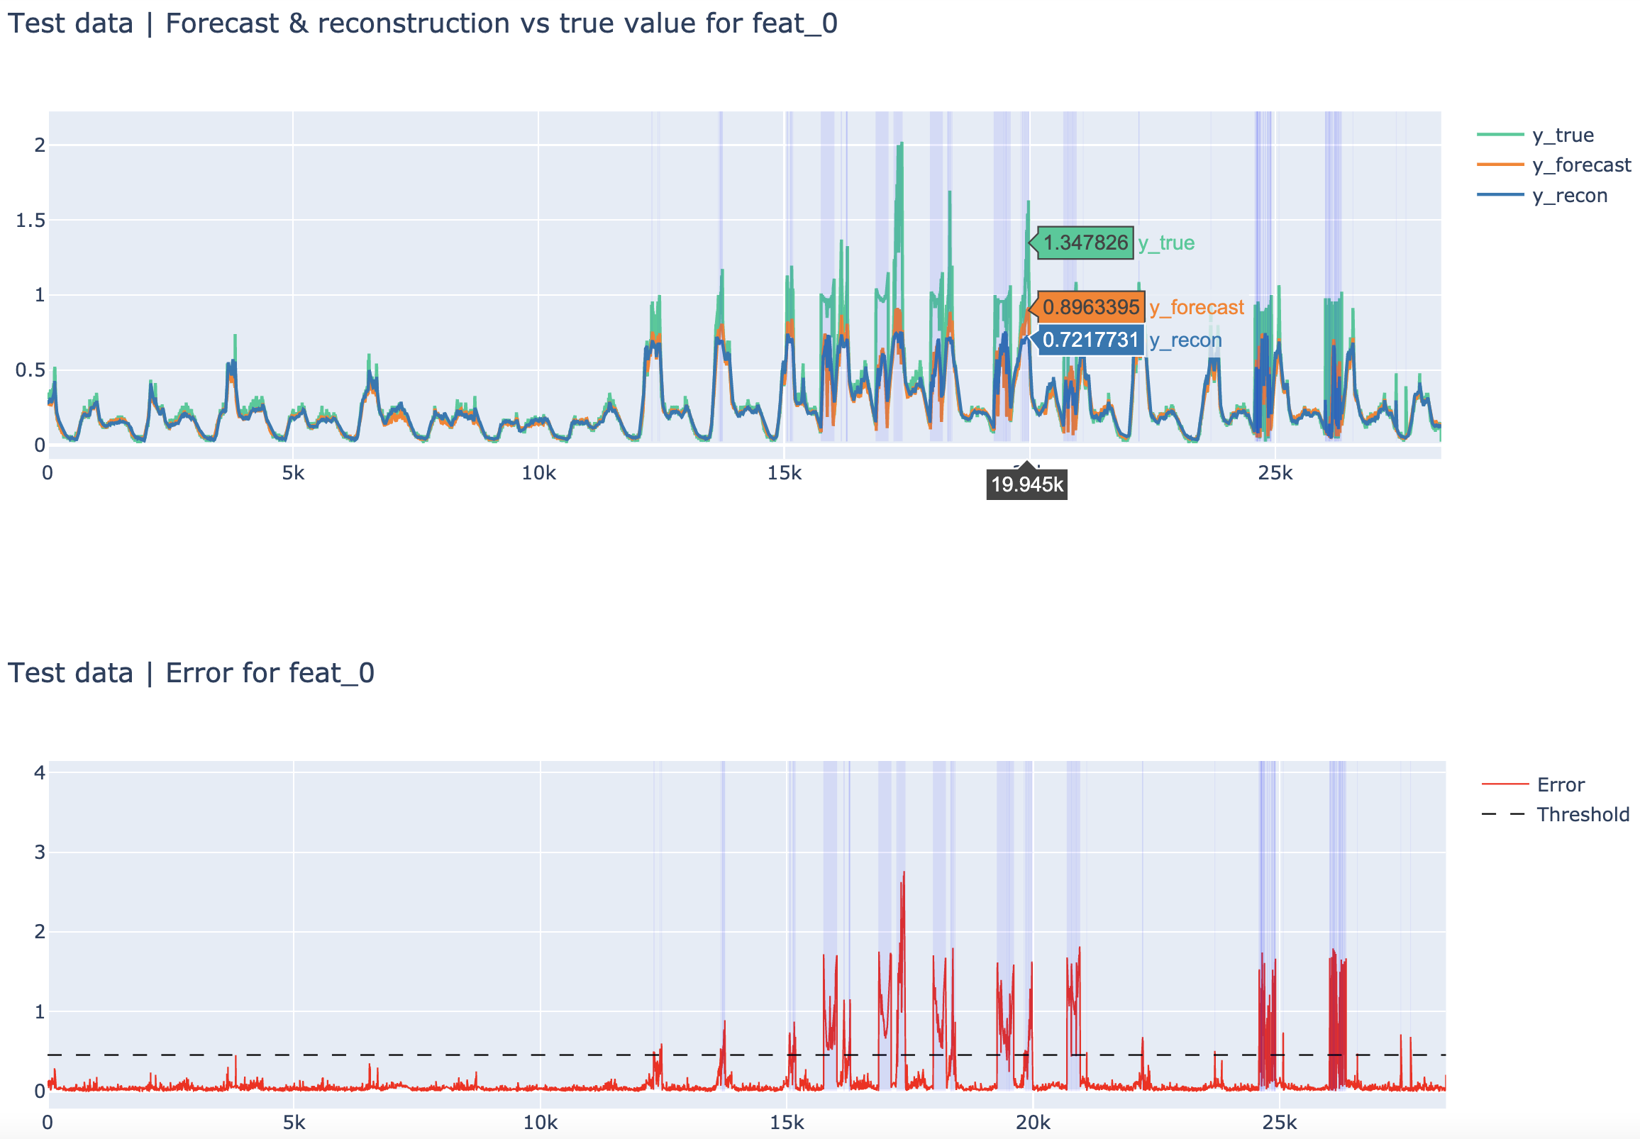Click blue y_recon legend line swatch

coord(1500,195)
